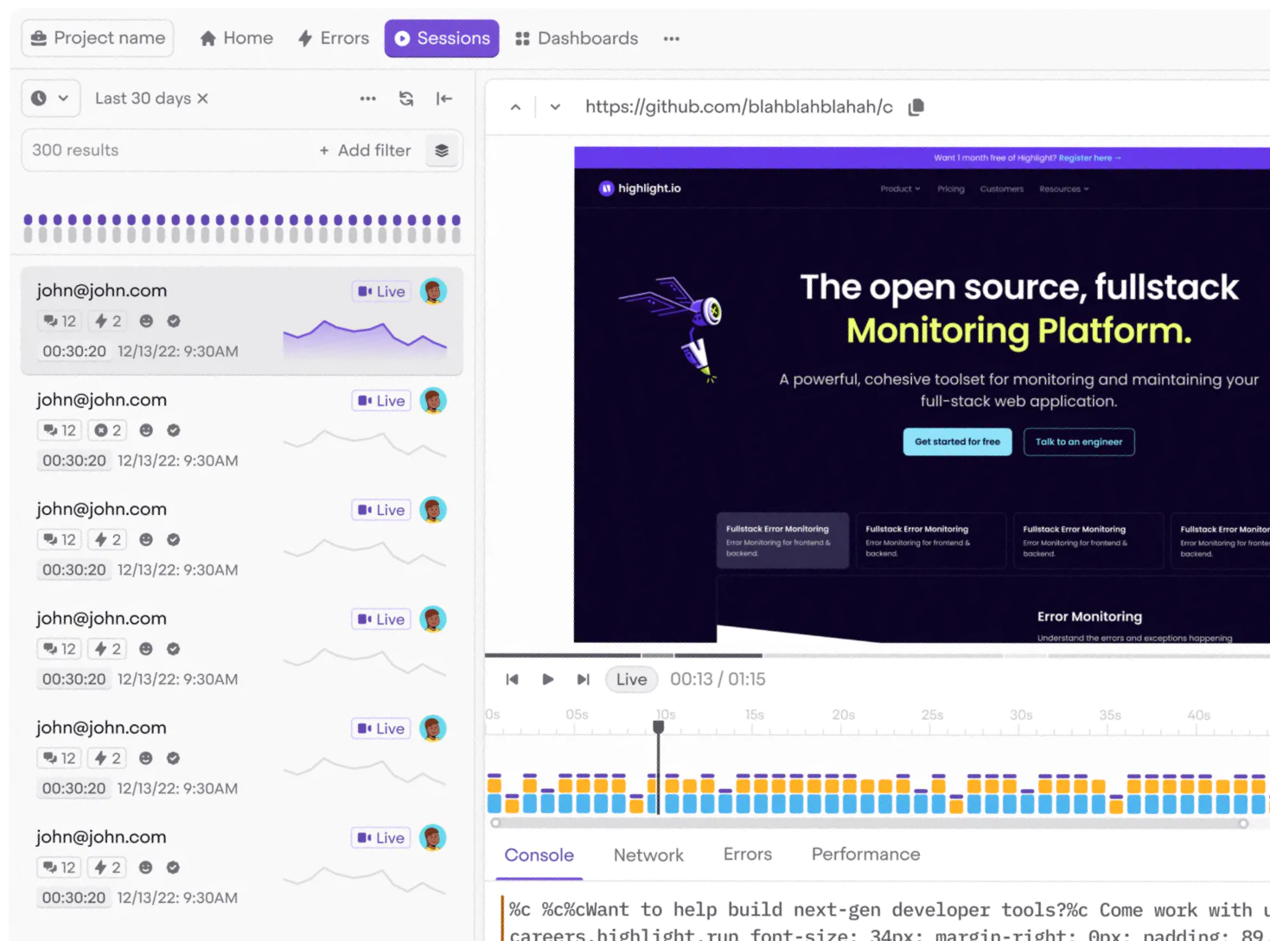The width and height of the screenshot is (1270, 941).
Task: Go to next session with down chevron
Action: click(x=555, y=107)
